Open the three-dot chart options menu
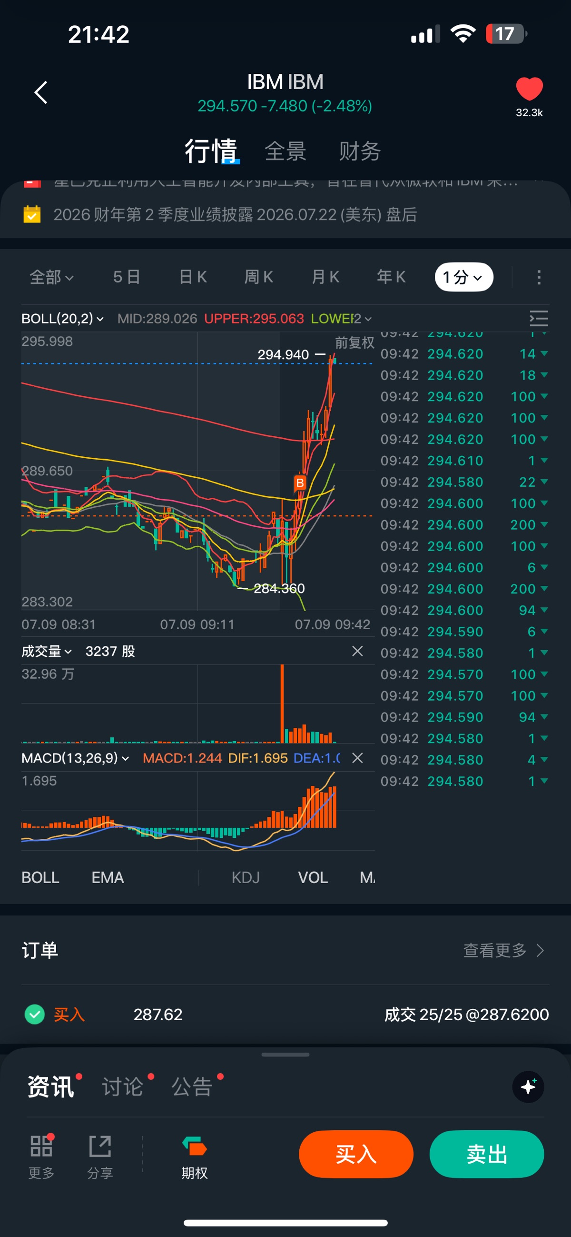571x1237 pixels. coord(539,277)
